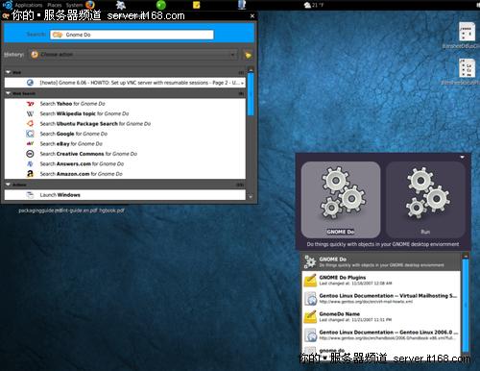Select the GNOME Do result row

[x=381, y=261]
